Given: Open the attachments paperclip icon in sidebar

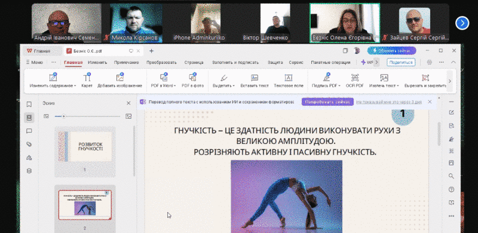Looking at the screenshot, I should click(x=29, y=144).
